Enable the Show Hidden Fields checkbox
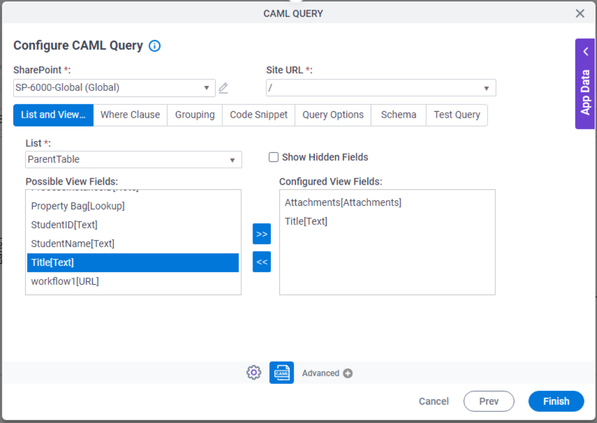This screenshot has width=597, height=423. [x=274, y=157]
